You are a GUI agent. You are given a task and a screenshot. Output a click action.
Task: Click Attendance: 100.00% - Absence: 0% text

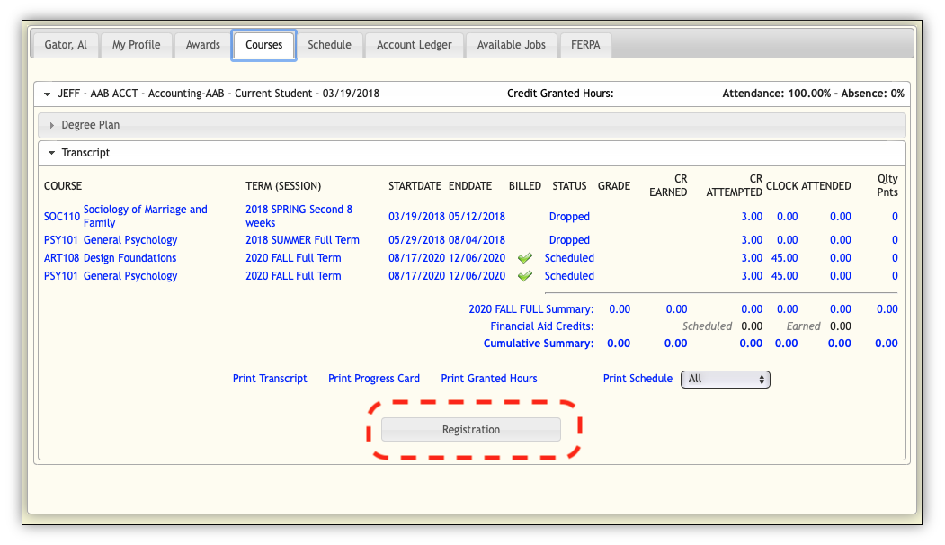813,94
